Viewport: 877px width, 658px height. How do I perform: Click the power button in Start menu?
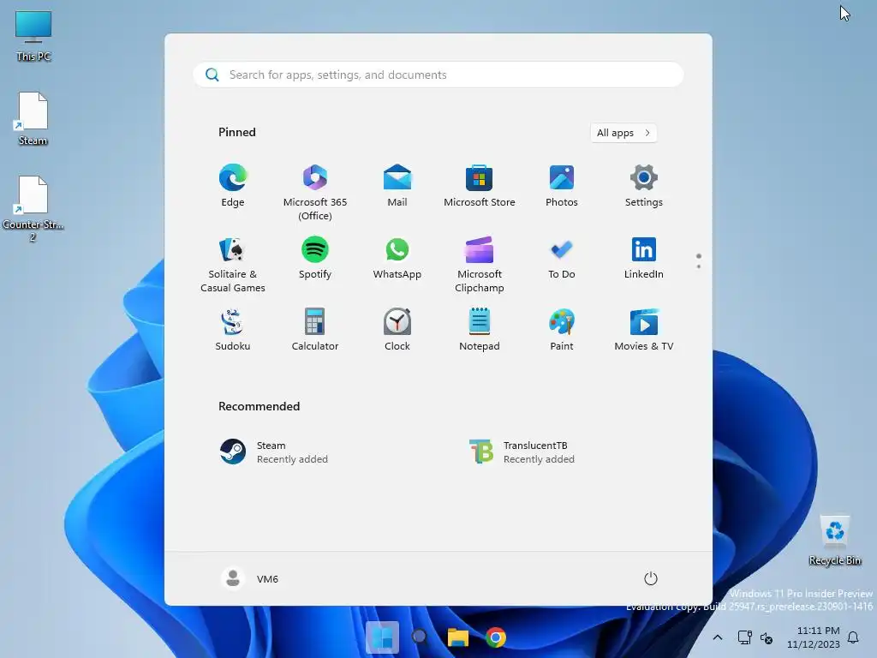click(651, 578)
